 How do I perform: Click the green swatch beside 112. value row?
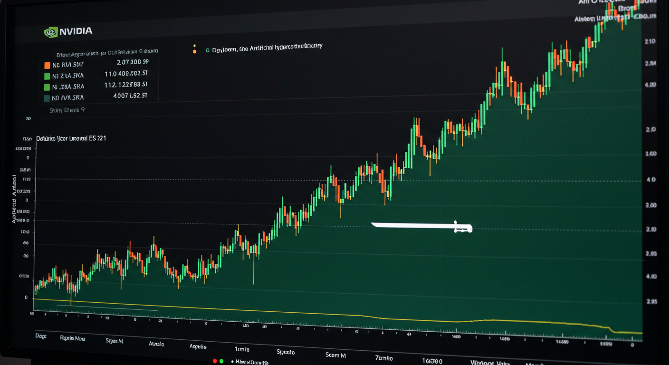click(47, 87)
